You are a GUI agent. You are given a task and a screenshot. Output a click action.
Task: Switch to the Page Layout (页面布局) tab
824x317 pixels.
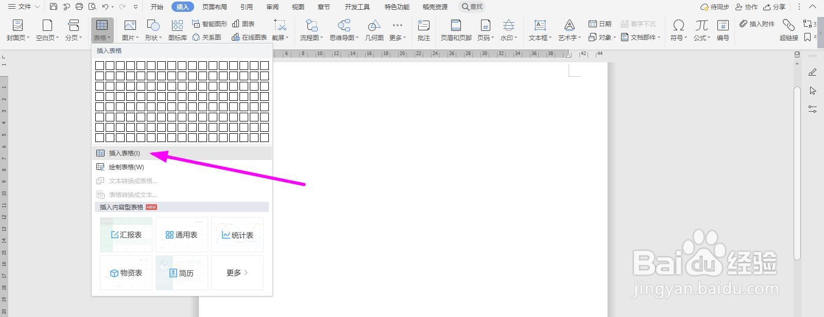pos(215,7)
